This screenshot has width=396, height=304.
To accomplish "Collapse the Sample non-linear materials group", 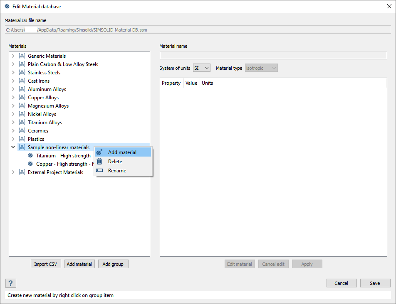I will tap(13, 147).
